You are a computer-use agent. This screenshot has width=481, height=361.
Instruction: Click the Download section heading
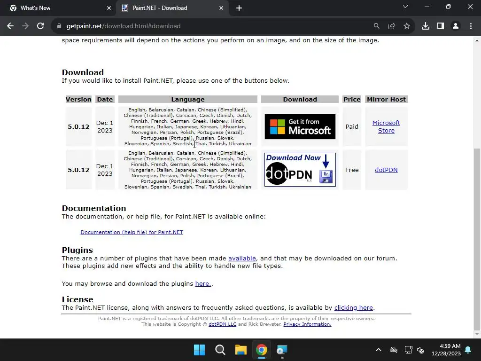(x=83, y=72)
